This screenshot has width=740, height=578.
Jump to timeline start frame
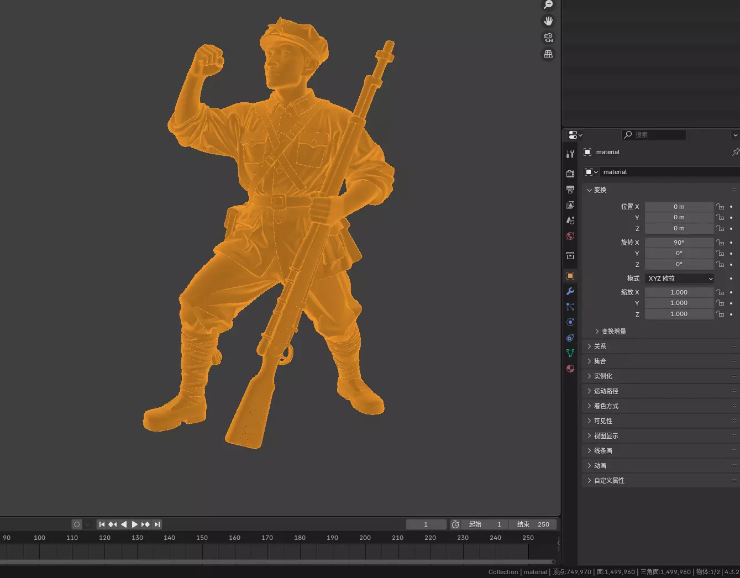click(102, 524)
